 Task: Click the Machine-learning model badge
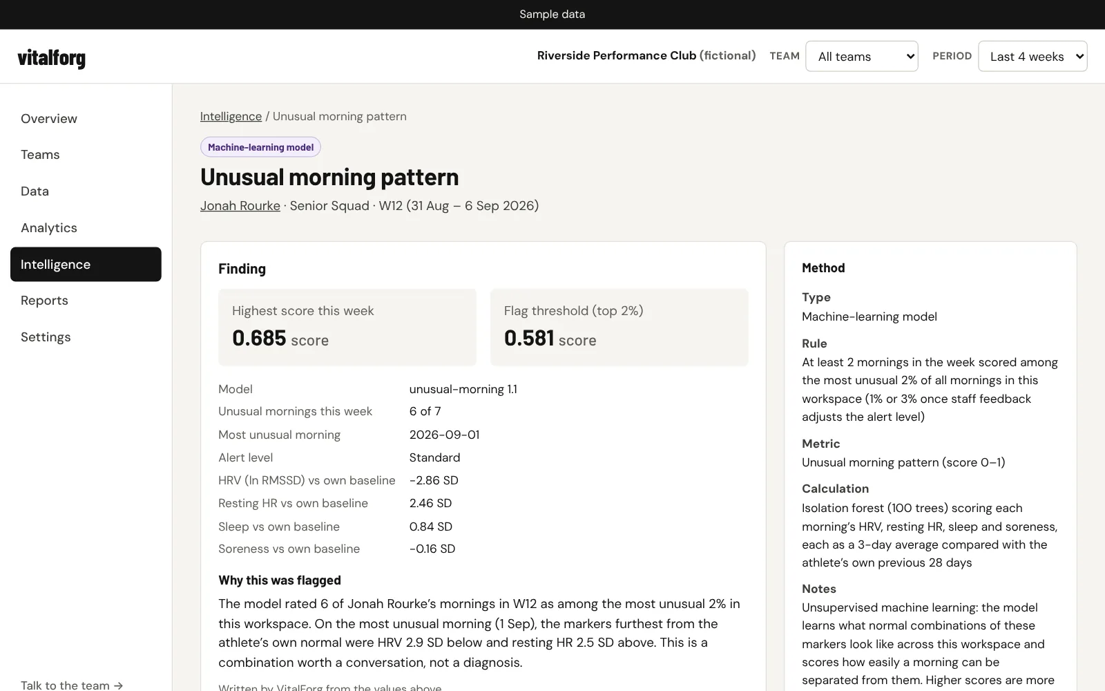click(x=260, y=147)
